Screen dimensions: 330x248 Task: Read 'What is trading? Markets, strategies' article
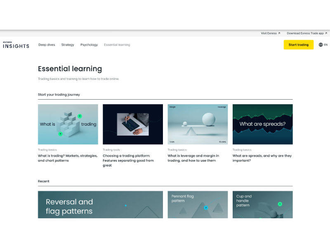[x=68, y=158]
